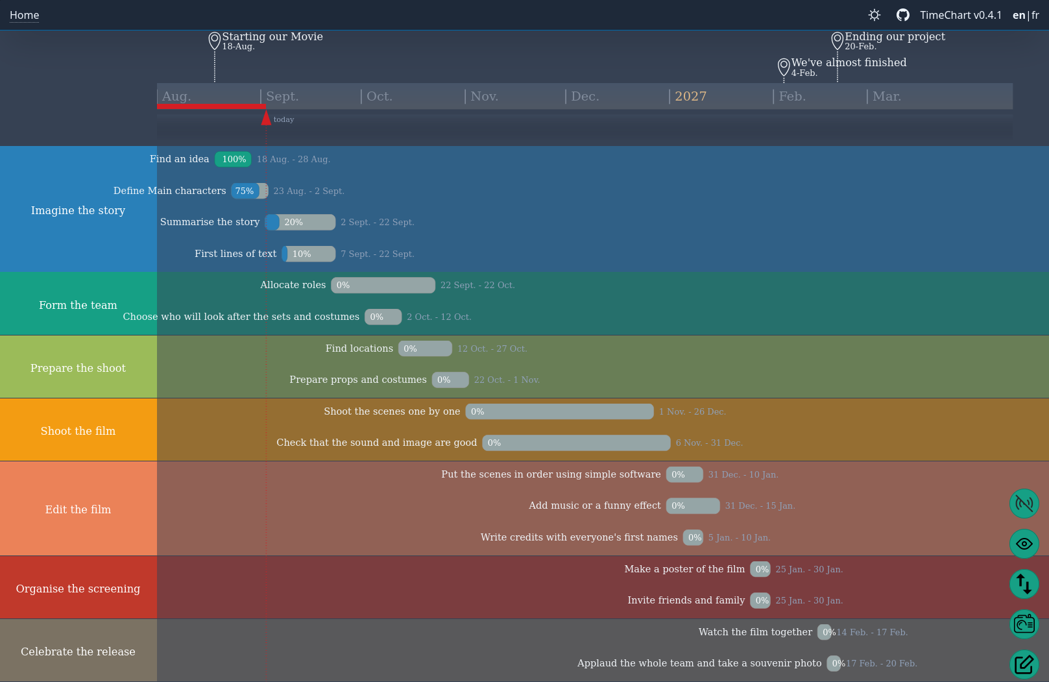Click the crossed-out signal round button
This screenshot has height=682, width=1049.
(x=1024, y=504)
